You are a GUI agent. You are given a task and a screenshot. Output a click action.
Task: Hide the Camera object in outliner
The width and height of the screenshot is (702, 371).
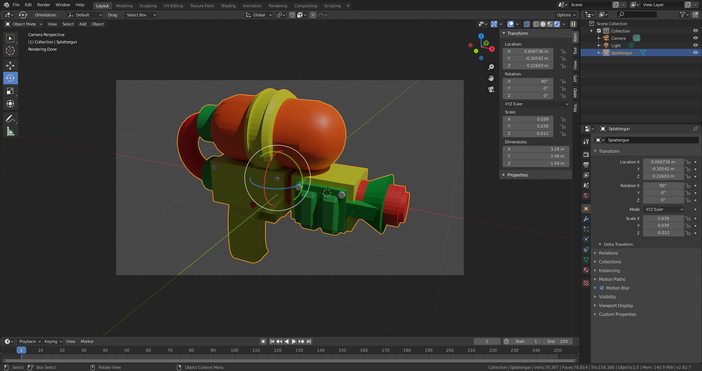click(x=695, y=38)
